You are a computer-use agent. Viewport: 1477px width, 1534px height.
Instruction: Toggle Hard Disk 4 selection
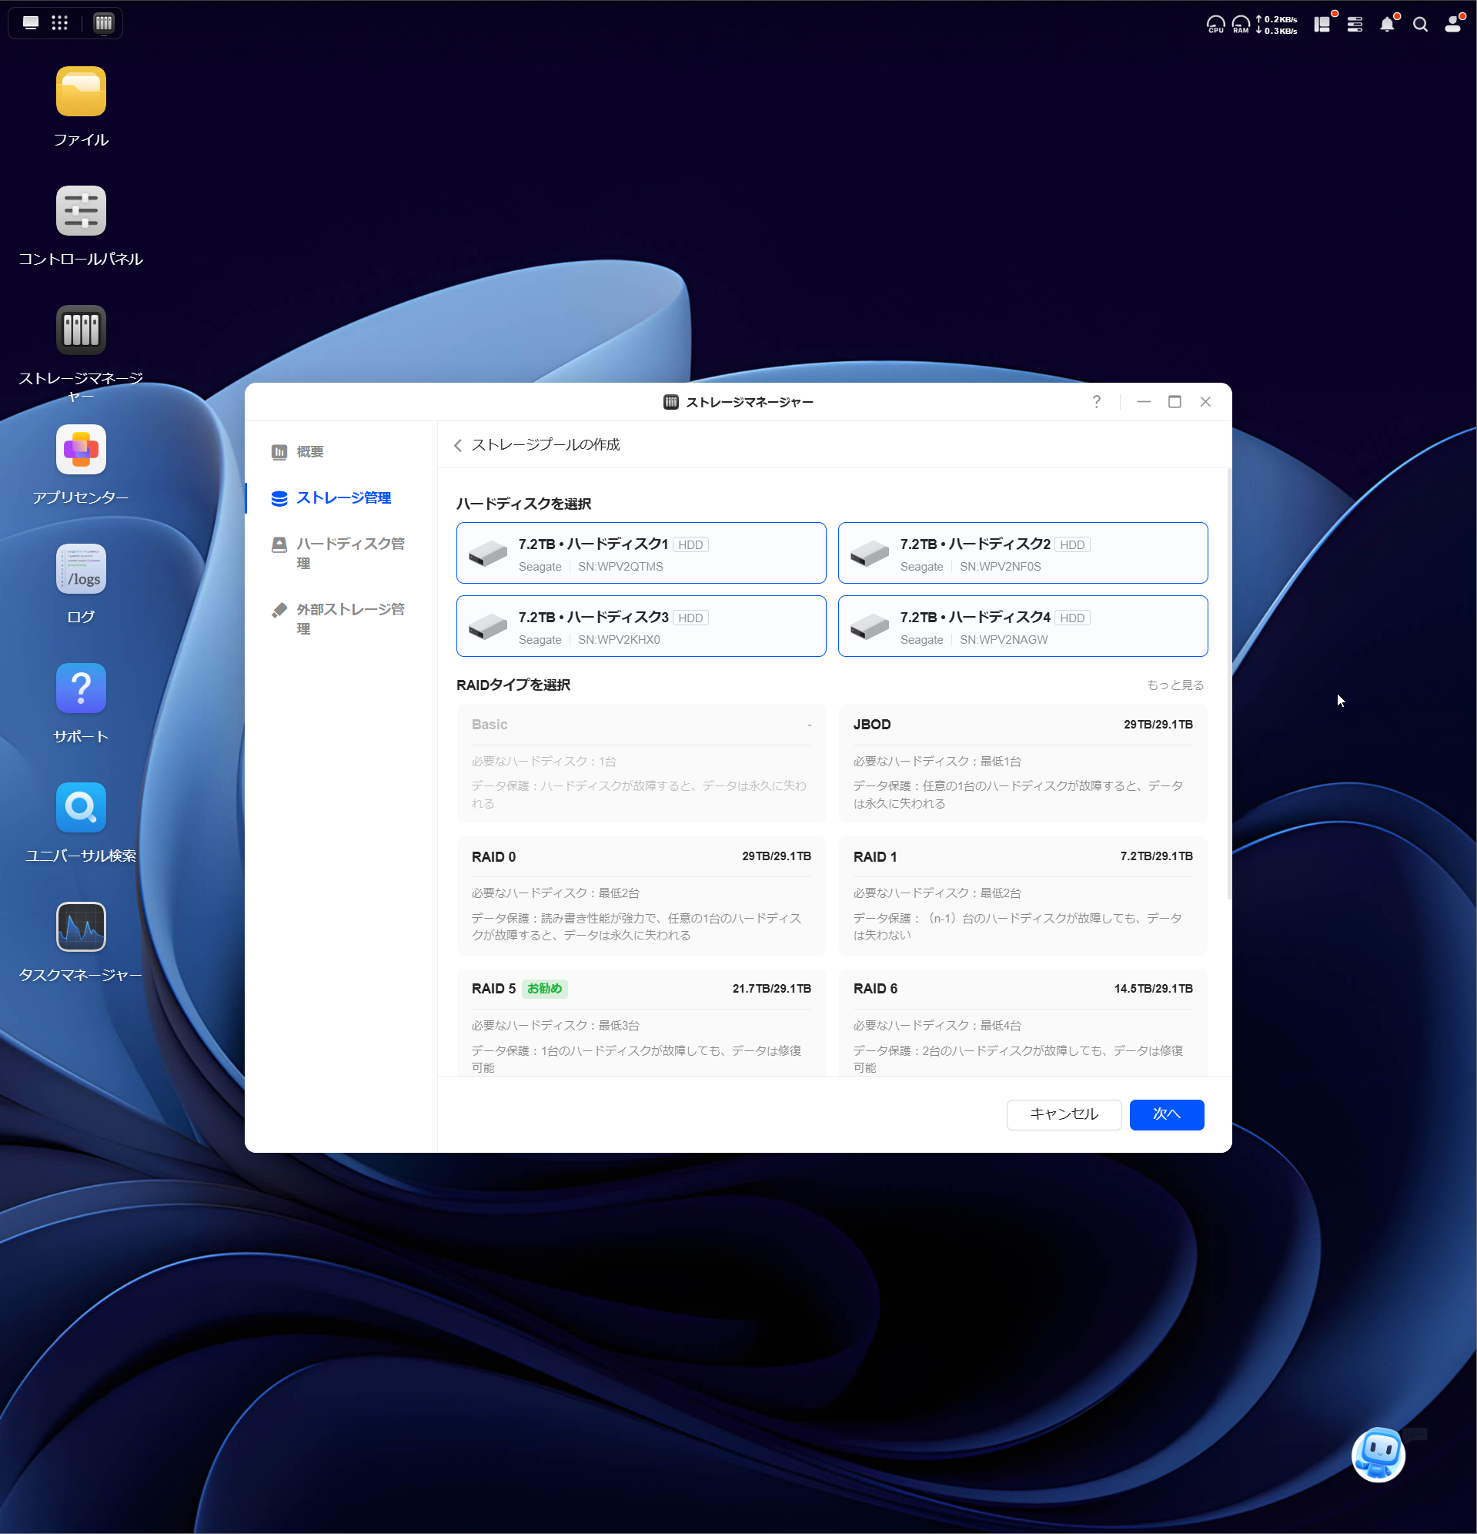point(1021,626)
